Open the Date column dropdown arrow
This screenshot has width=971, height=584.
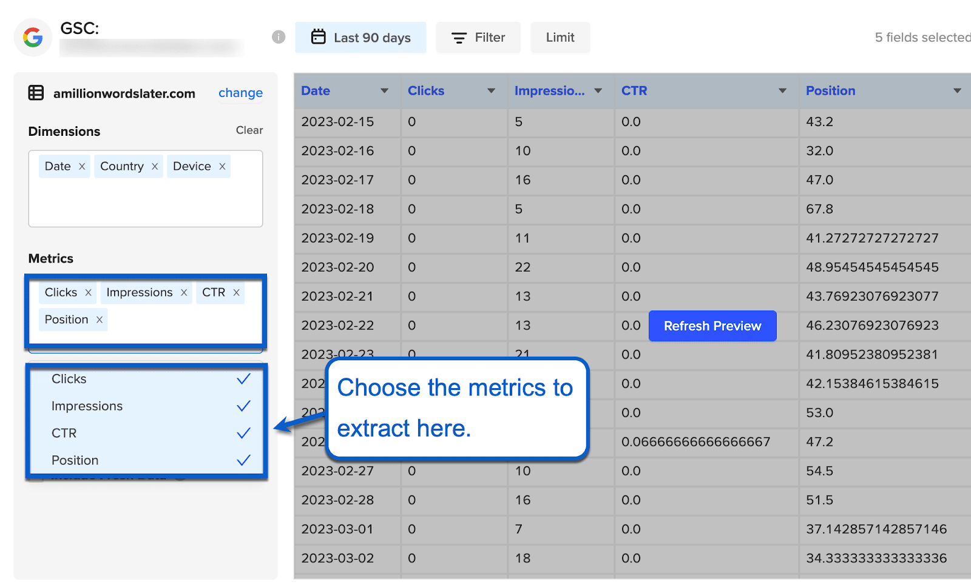coord(384,91)
